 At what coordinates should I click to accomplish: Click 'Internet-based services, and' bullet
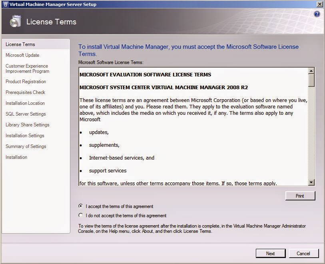pos(122,158)
